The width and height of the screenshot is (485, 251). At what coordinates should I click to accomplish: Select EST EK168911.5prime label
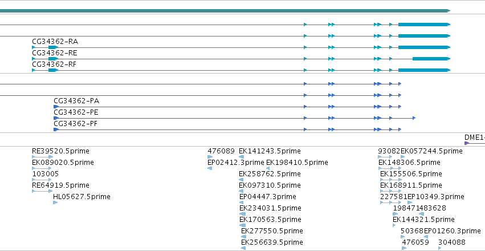(411, 185)
